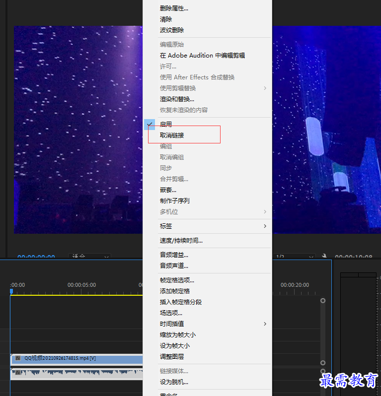Image resolution: width=381 pixels, height=396 pixels.
Task: Open the zoom level 适合 dropdown
Action: tap(90, 256)
